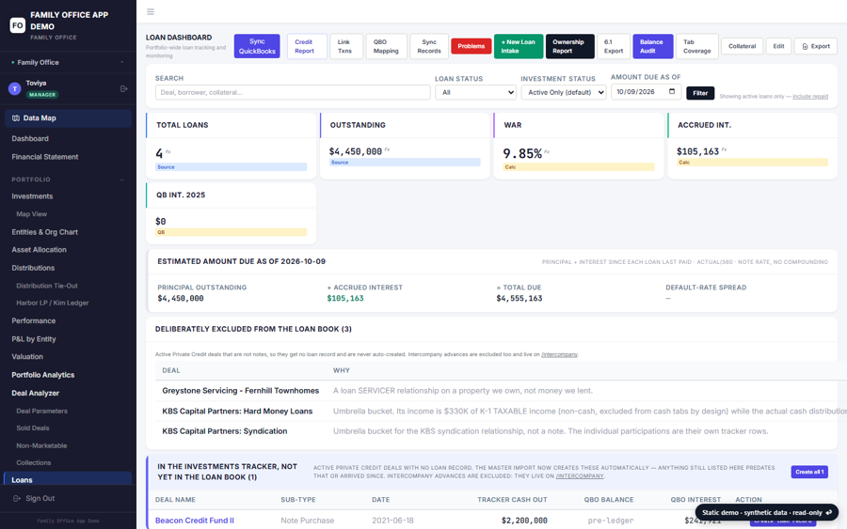Screen dimensions: 847x529
Task: Open Valuation page
Action: click(x=27, y=357)
